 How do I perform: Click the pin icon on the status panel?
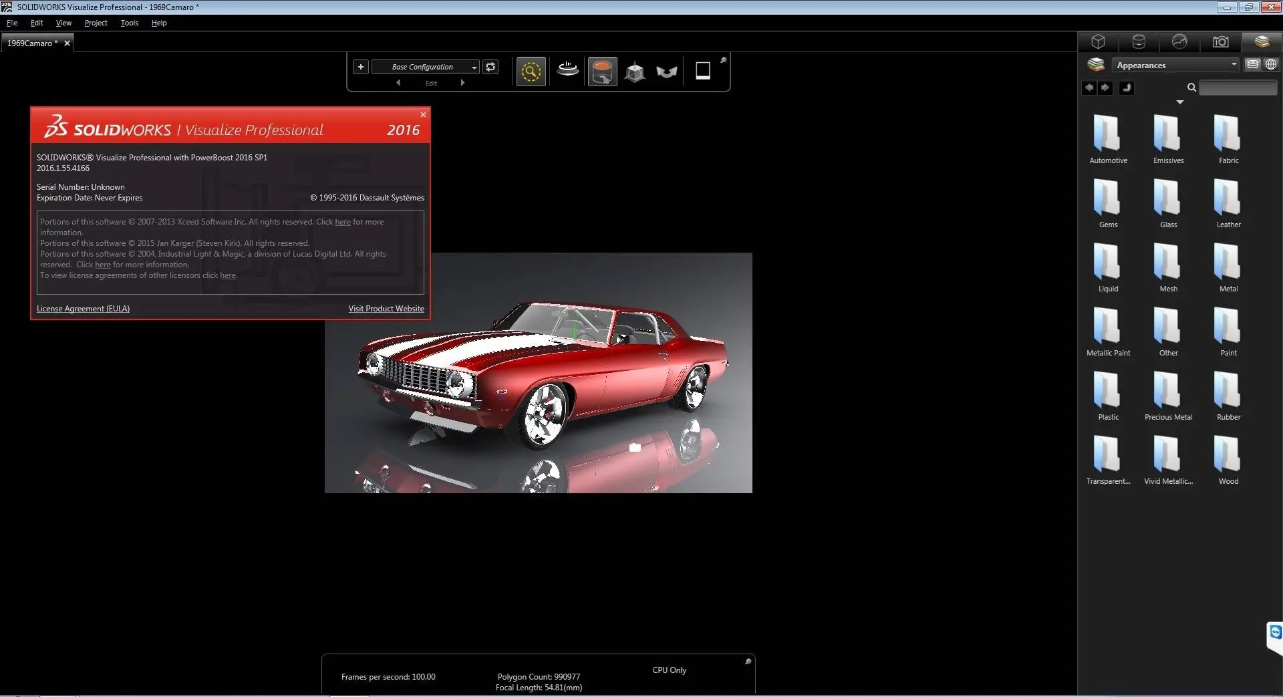[748, 662]
